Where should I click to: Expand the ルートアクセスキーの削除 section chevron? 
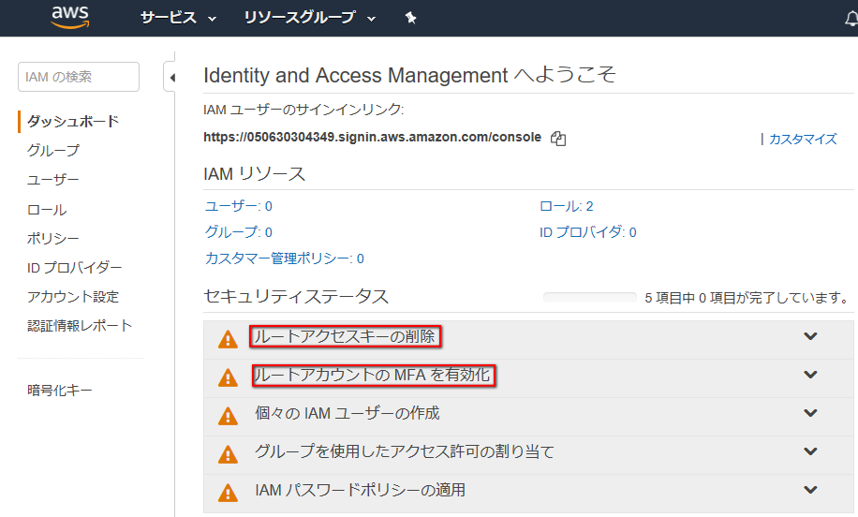810,336
